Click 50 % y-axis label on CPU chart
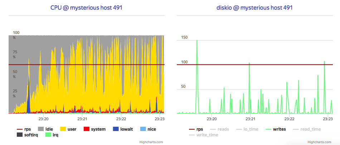Image resolution: width=340 pixels, height=145 pixels. coord(15,74)
